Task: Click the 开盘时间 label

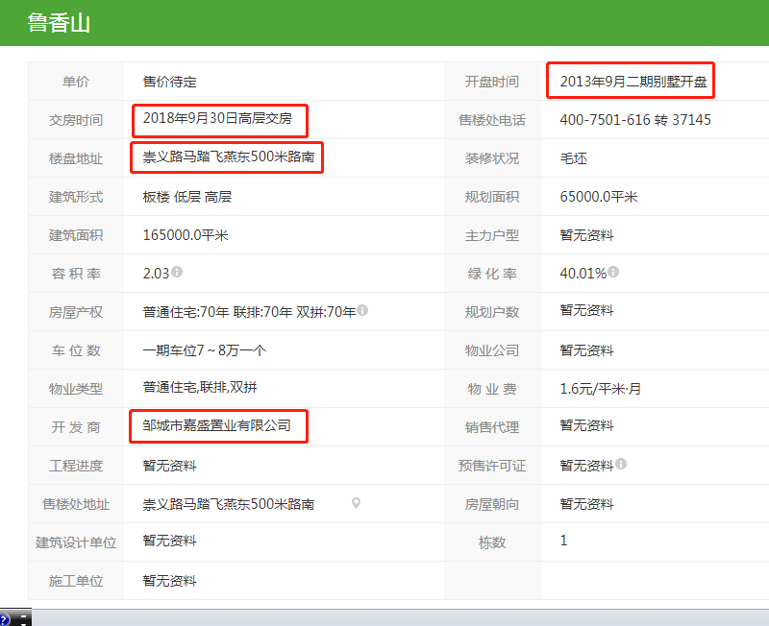Action: click(492, 82)
